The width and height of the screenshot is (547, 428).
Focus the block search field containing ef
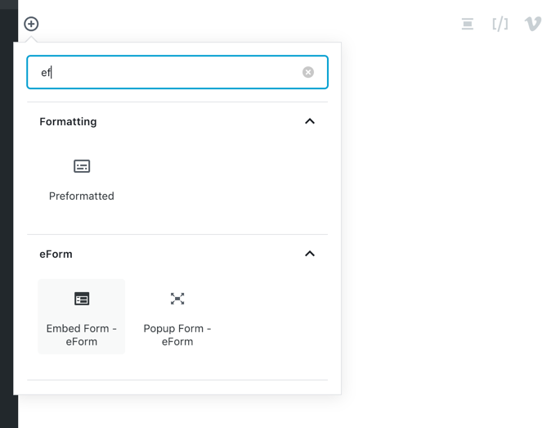click(177, 72)
